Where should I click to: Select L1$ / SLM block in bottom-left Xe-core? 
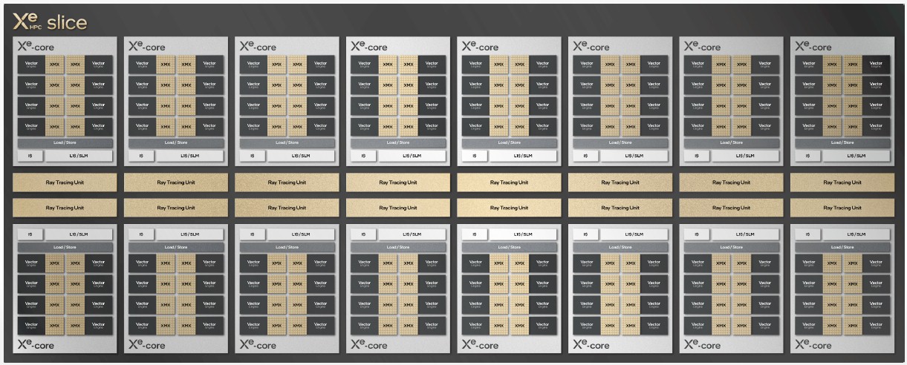79,234
